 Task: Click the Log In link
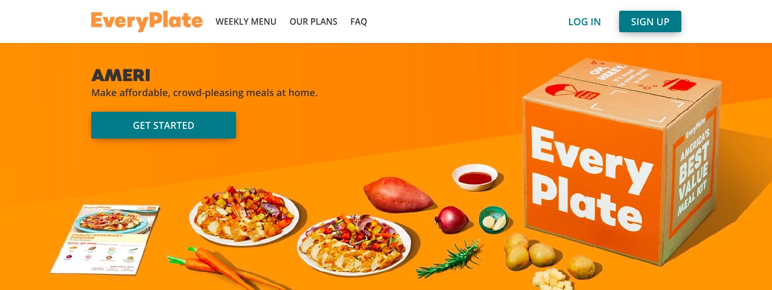584,22
